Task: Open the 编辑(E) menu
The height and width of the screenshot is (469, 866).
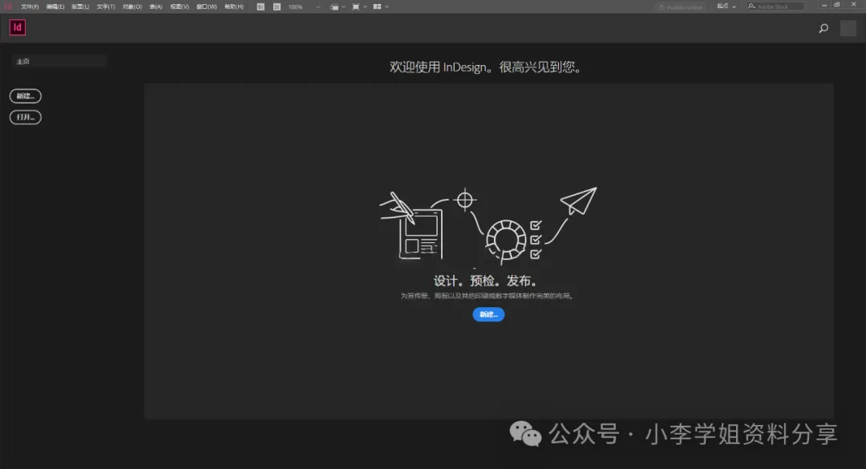Action: pos(55,6)
